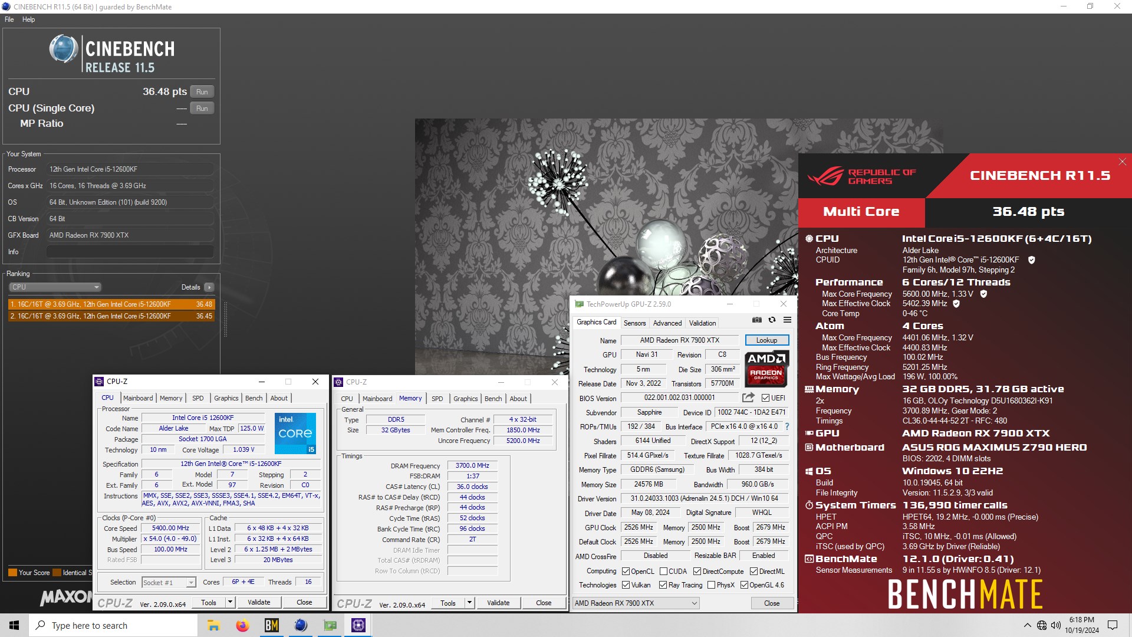Image resolution: width=1132 pixels, height=637 pixels.
Task: Open the Cinebench File menu
Action: tap(9, 19)
